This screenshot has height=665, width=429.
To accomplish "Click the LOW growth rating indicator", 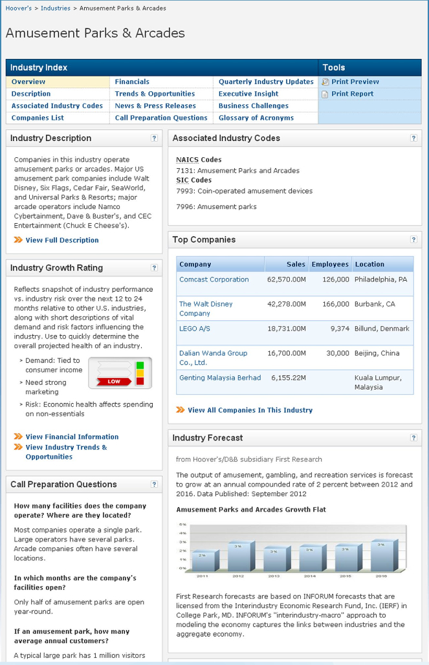I will coord(114,382).
